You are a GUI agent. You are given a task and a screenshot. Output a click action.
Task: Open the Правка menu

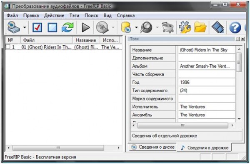pyautogui.click(x=31, y=15)
